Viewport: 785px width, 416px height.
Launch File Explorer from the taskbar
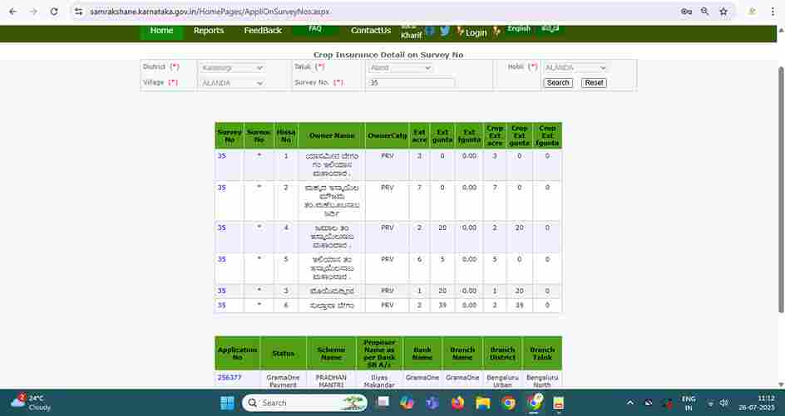tap(482, 403)
